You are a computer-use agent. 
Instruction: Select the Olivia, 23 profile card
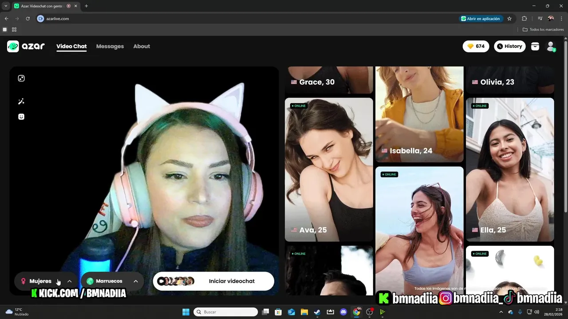(510, 80)
